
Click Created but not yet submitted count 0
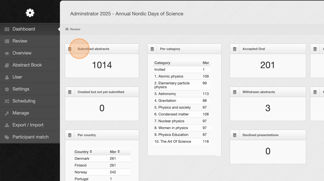click(102, 108)
